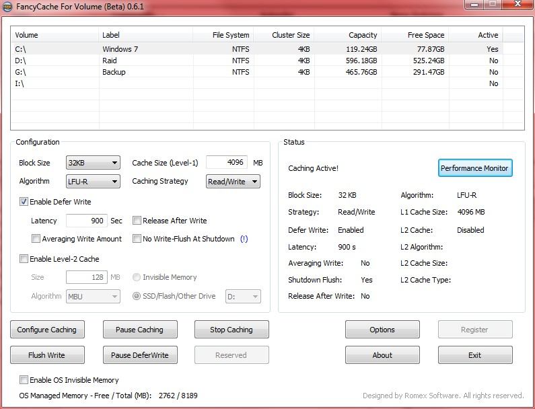Select Invisible Memory radio option
Viewport: 535px width, 409px height.
pyautogui.click(x=137, y=277)
